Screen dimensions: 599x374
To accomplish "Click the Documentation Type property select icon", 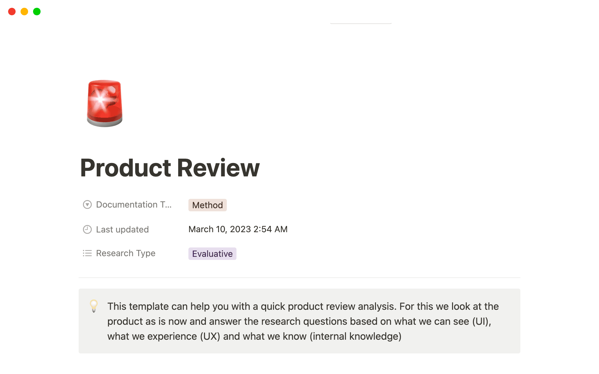I will point(87,204).
